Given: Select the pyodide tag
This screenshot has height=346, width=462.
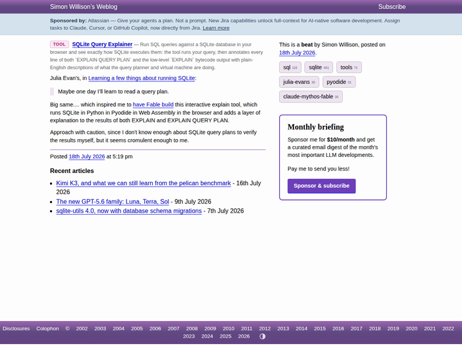Looking at the screenshot, I should (339, 82).
